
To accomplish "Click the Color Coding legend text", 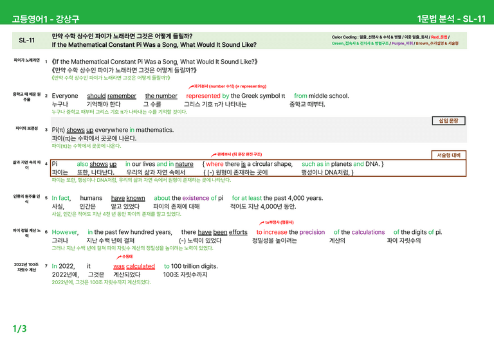I will [395, 40].
